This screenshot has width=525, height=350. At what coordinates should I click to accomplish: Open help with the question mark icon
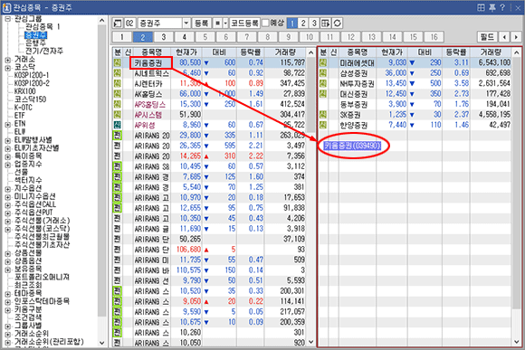click(x=502, y=7)
